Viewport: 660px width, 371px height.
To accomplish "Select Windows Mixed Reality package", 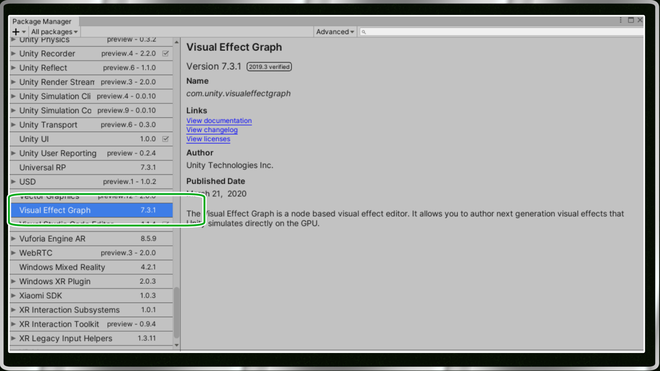I will click(91, 267).
